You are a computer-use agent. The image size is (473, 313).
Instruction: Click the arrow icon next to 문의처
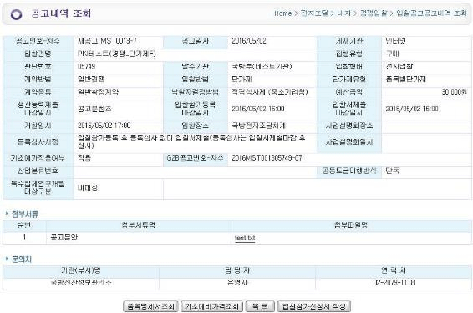pyautogui.click(x=7, y=259)
